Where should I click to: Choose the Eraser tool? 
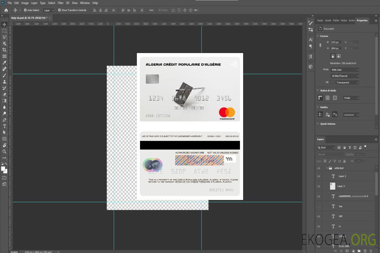tap(5, 94)
